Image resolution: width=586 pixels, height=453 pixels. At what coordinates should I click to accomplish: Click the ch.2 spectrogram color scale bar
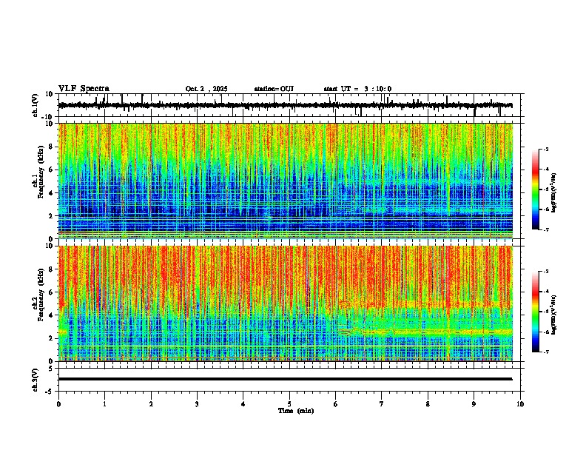tap(536, 312)
